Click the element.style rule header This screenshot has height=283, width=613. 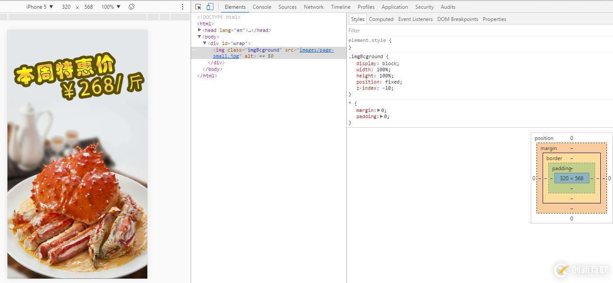[370, 40]
